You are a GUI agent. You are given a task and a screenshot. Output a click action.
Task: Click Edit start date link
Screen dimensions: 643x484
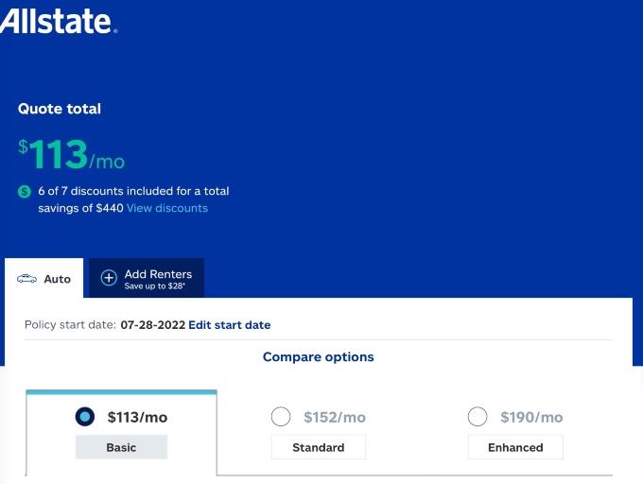[x=229, y=325]
